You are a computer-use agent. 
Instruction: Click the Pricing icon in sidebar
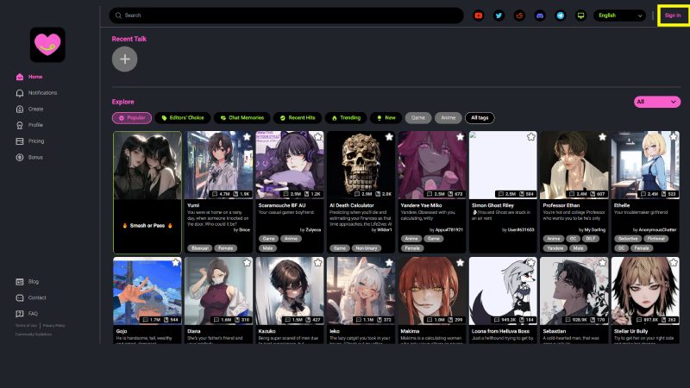tap(19, 141)
